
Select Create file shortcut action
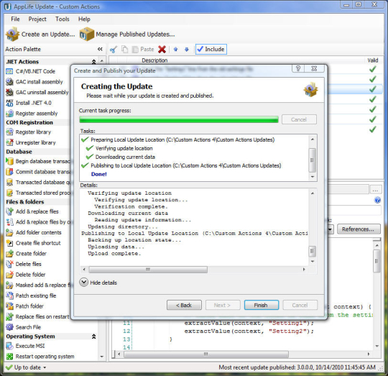click(33, 243)
